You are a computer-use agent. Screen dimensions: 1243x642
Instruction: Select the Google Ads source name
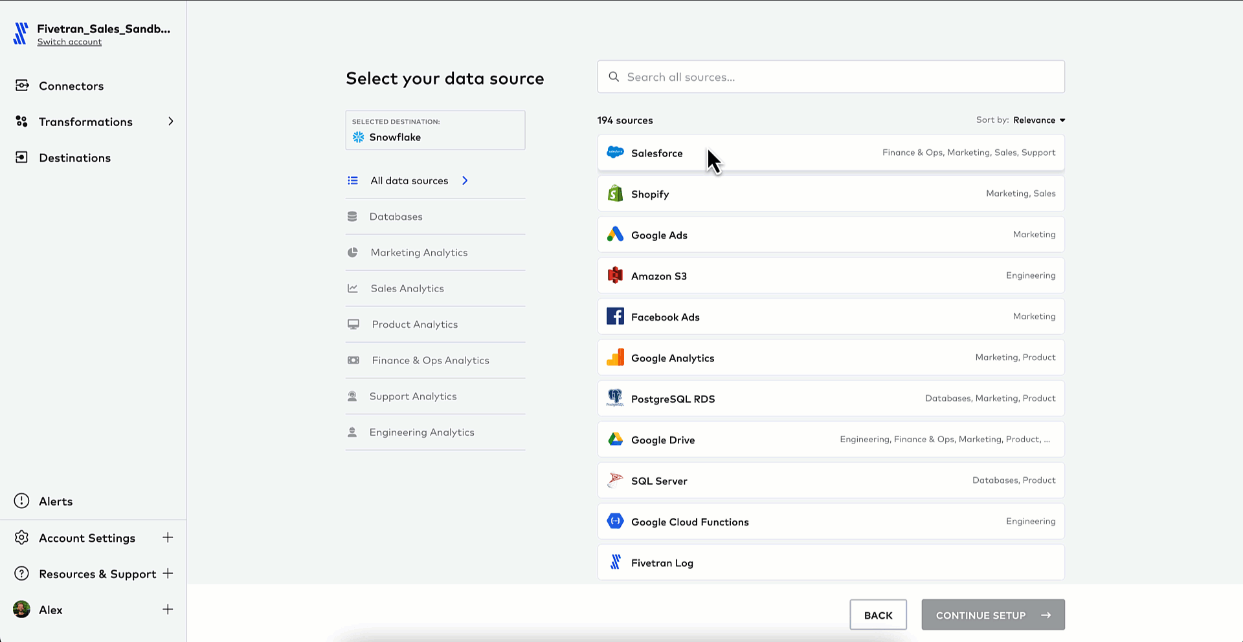[659, 235]
